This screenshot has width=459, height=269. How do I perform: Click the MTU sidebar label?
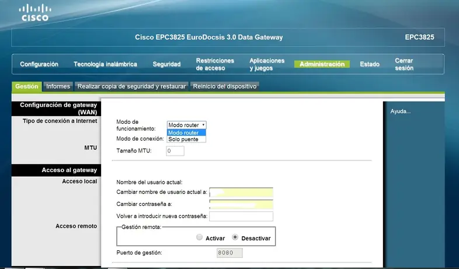tap(91, 148)
